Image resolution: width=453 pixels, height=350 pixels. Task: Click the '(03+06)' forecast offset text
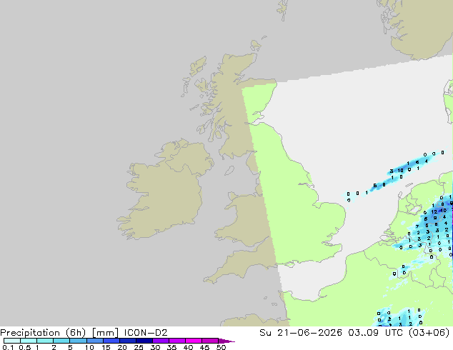point(429,333)
